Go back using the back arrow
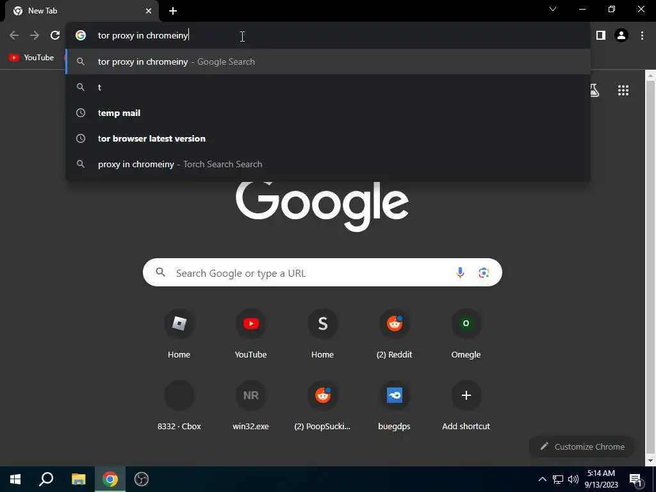Image resolution: width=656 pixels, height=492 pixels. tap(14, 36)
